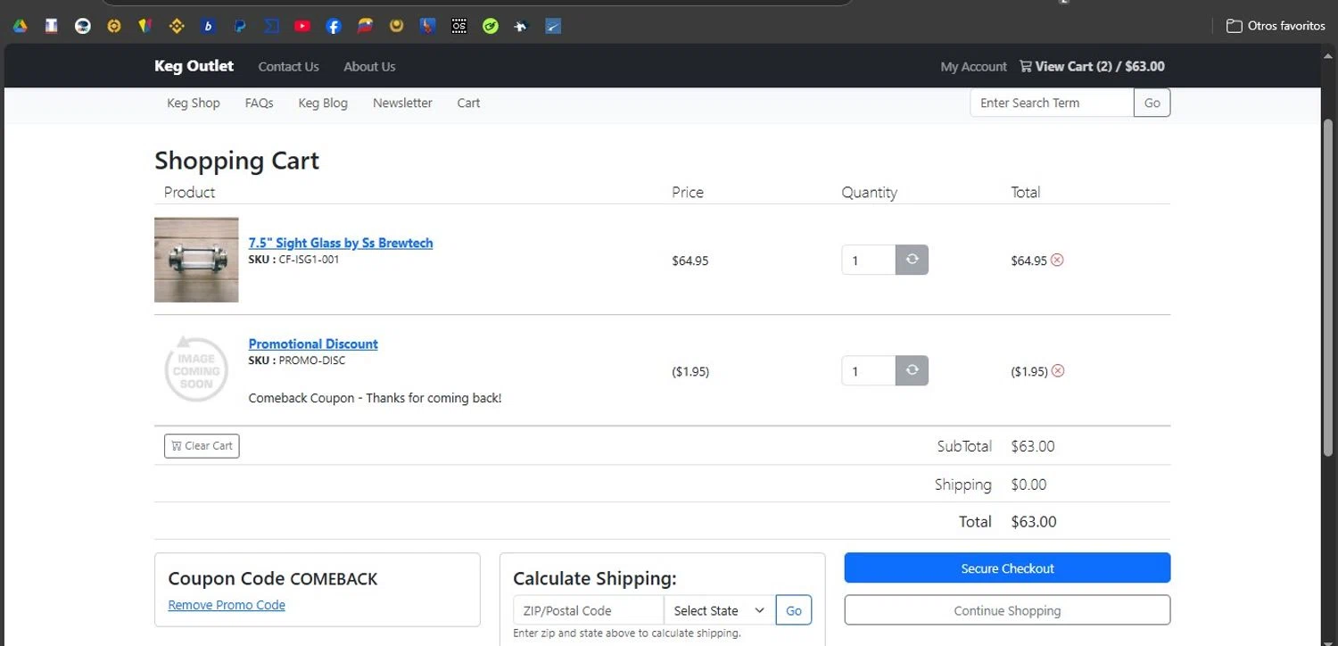This screenshot has height=646, width=1338.
Task: Click the Remove Promo Code link
Action: [x=227, y=605]
